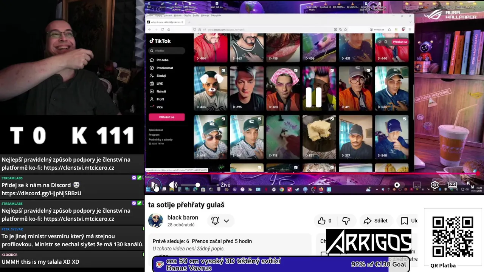Click the QR Platba code

coord(453,237)
